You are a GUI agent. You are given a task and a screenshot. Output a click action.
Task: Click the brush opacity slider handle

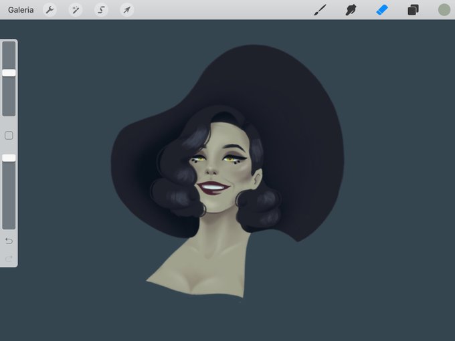coord(9,158)
